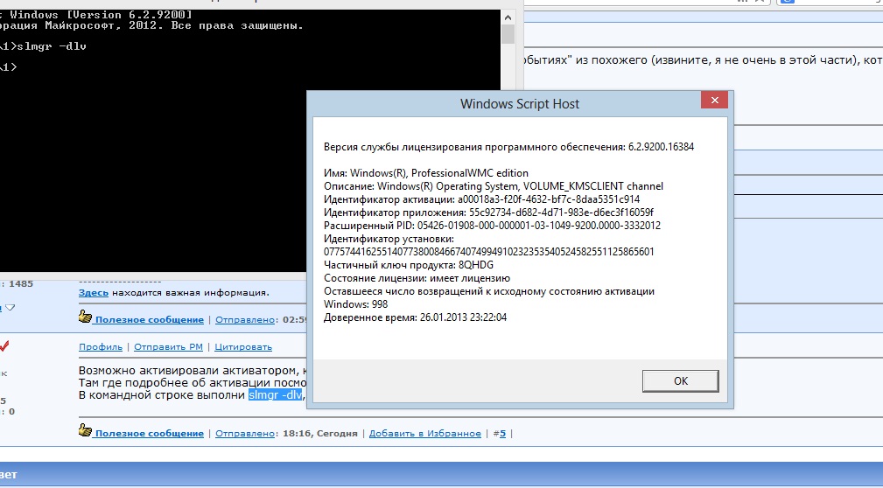Click the command prompt scrollbar thumb
The height and width of the screenshot is (488, 883).
click(508, 34)
